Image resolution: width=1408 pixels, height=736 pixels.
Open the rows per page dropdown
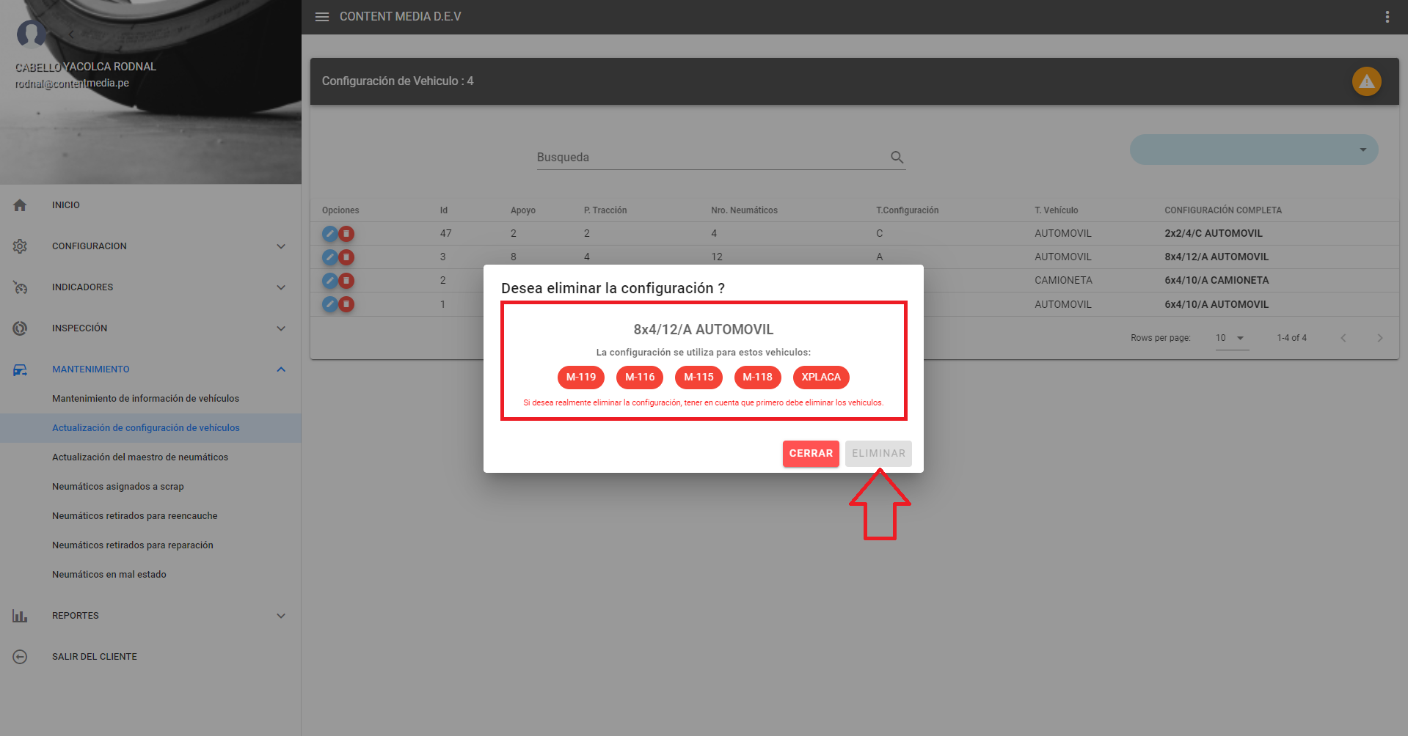tap(1231, 338)
